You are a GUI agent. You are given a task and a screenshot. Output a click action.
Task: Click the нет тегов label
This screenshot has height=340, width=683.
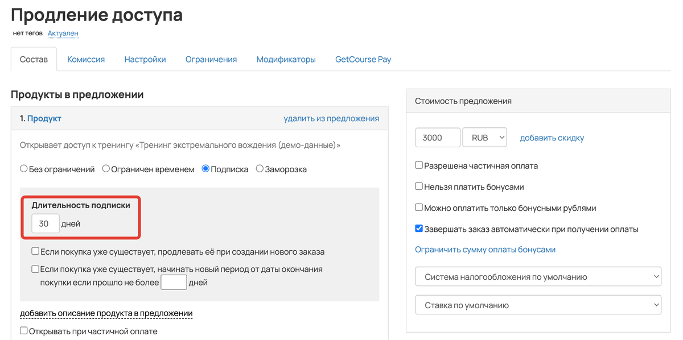pos(28,34)
